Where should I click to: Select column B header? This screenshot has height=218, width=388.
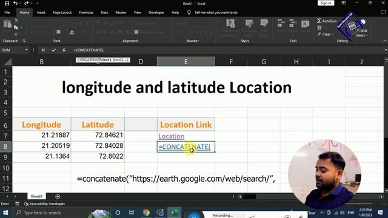pyautogui.click(x=42, y=62)
